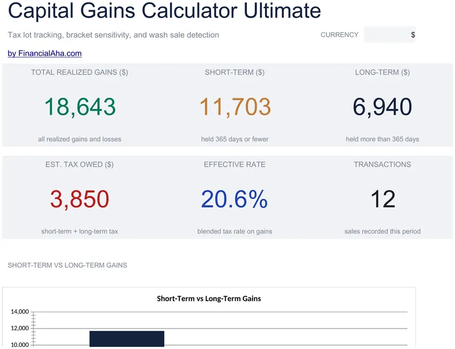Select the estimated tax value 3,850

coord(80,199)
